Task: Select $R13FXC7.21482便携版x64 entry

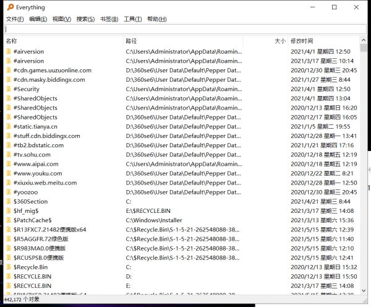Action: click(x=49, y=230)
